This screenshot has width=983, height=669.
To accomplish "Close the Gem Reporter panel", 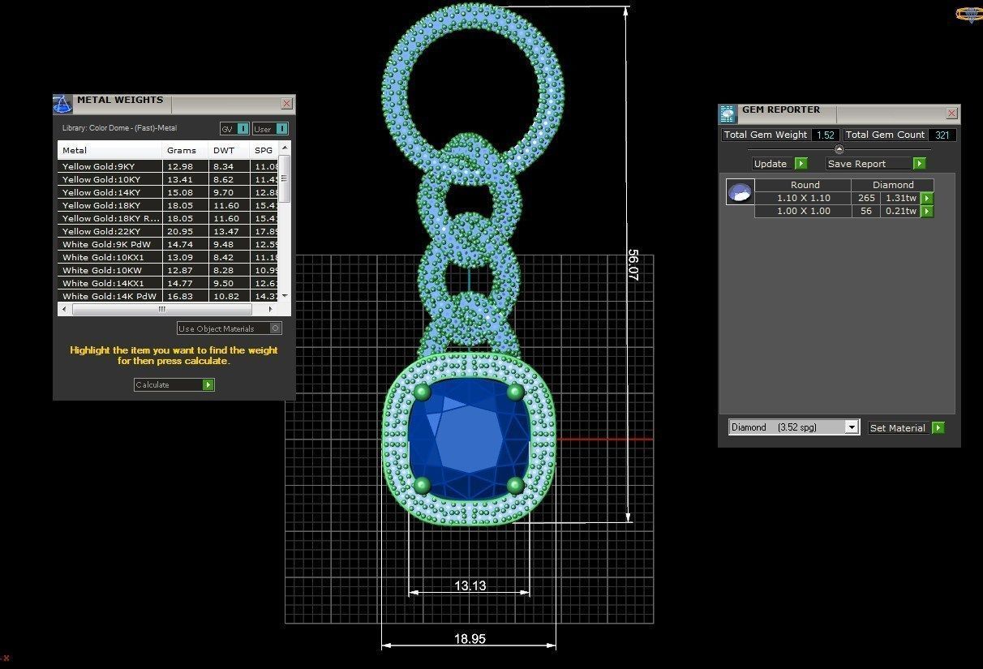I will tap(951, 114).
